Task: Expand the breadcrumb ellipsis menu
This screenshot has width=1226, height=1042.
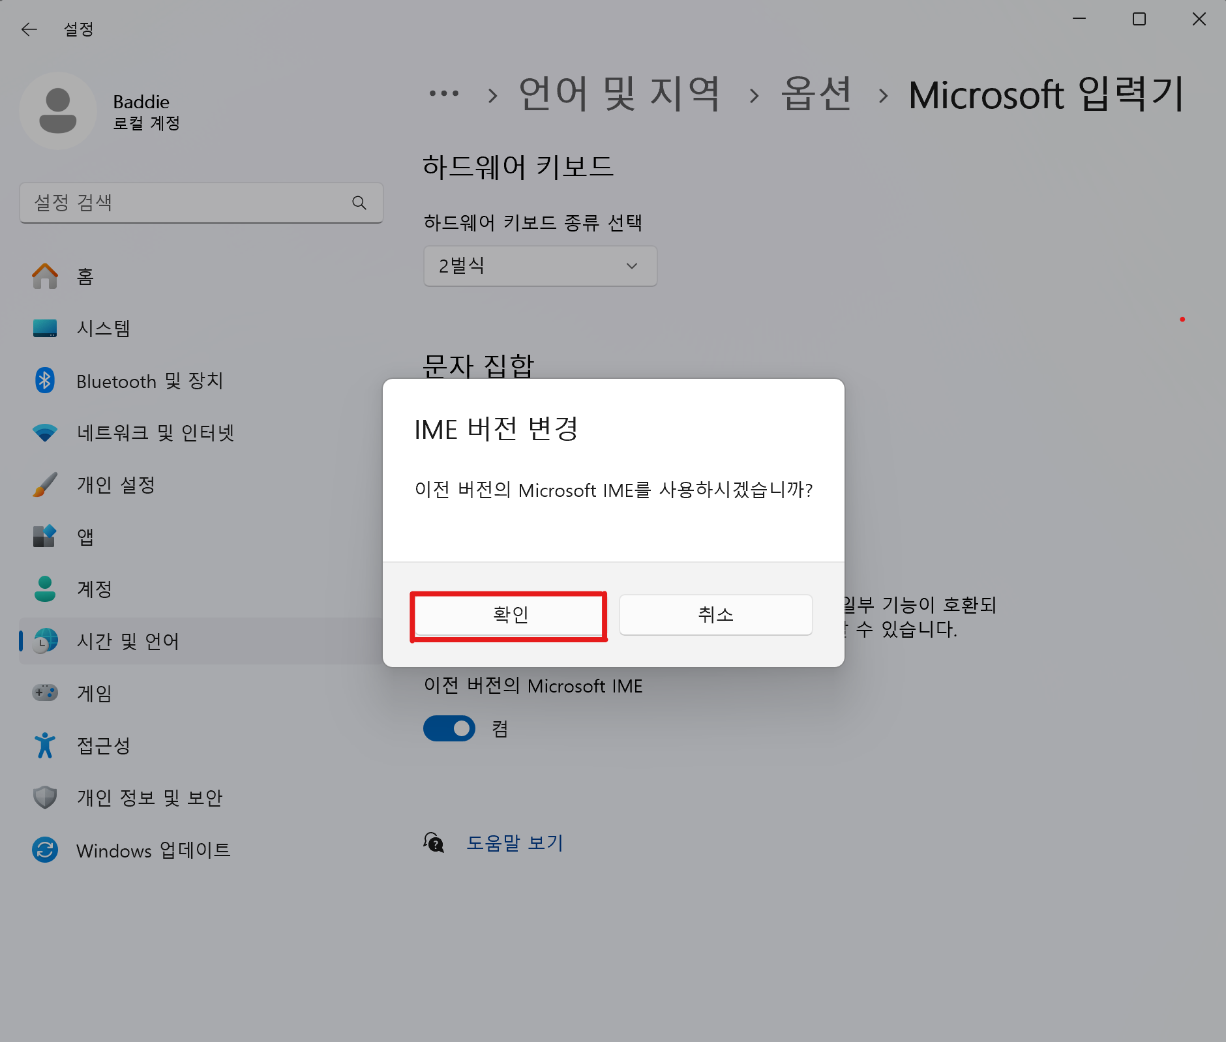Action: pos(444,94)
